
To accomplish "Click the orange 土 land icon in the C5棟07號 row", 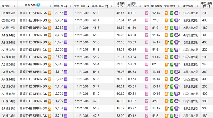I will coord(166,20).
